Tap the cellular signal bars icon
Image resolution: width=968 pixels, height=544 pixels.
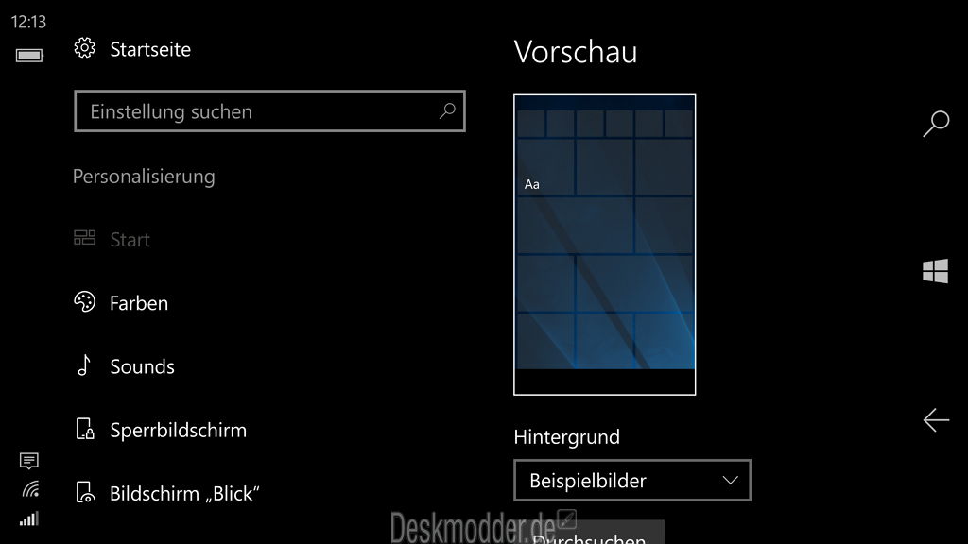click(x=29, y=518)
